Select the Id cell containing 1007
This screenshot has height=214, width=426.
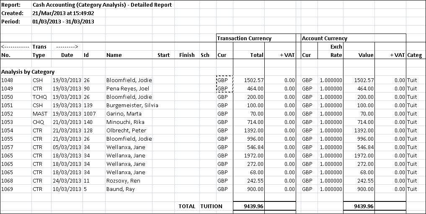(x=90, y=113)
